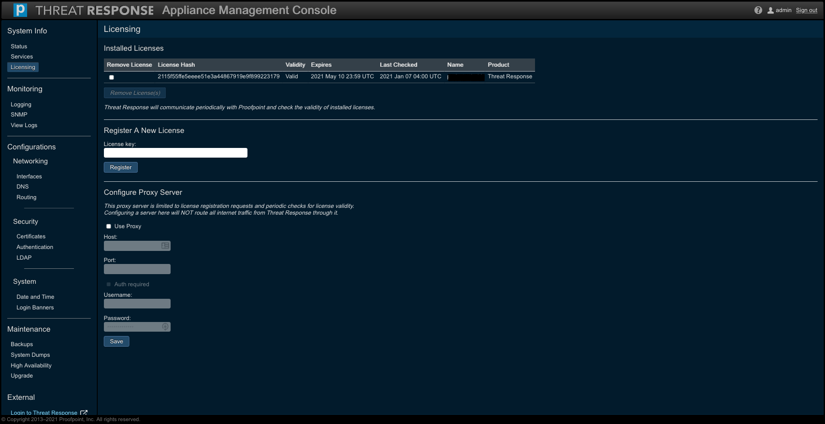Click the external link icon beside Login to Threat Response
Viewport: 825px width, 424px height.
pos(84,412)
